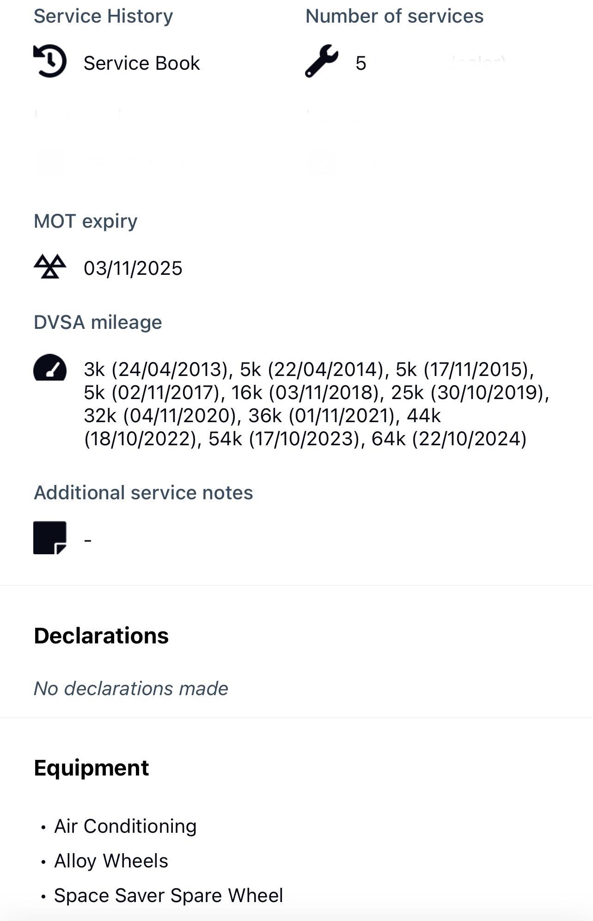Click the MOT triangles icon

pyautogui.click(x=50, y=267)
